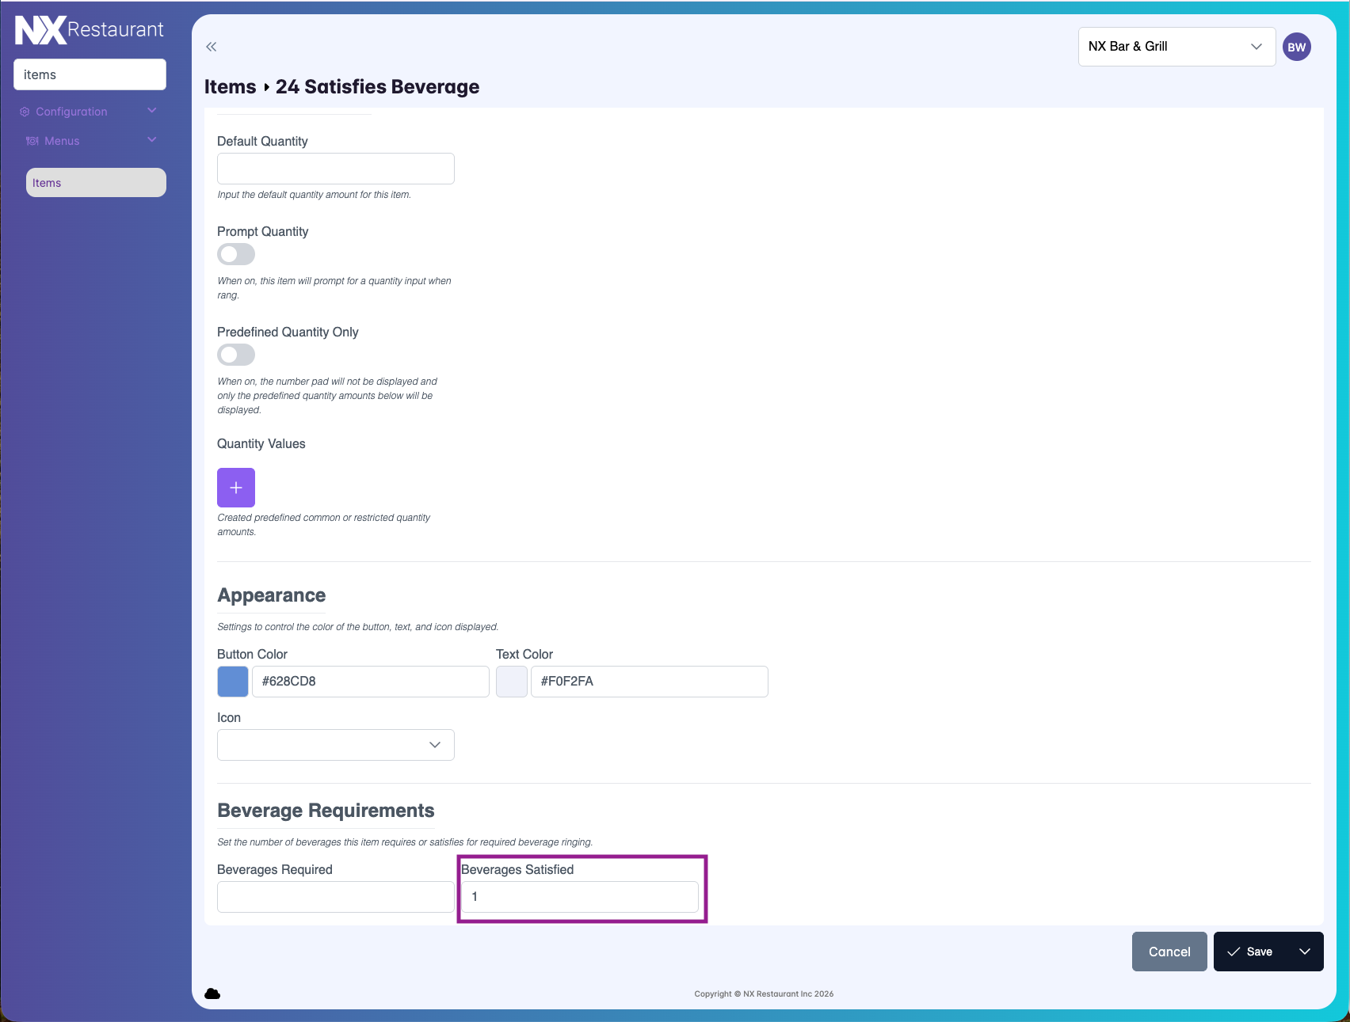Open the BW user avatar menu
The width and height of the screenshot is (1350, 1022).
pyautogui.click(x=1296, y=47)
